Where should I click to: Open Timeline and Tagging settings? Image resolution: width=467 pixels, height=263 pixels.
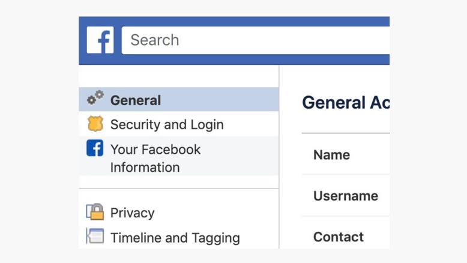[x=175, y=238]
